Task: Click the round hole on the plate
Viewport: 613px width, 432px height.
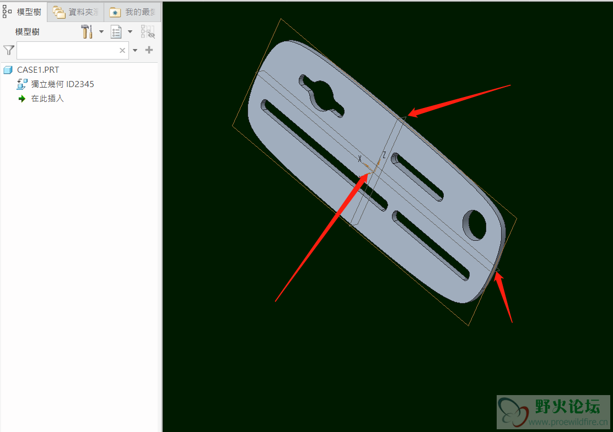Action: click(x=475, y=225)
